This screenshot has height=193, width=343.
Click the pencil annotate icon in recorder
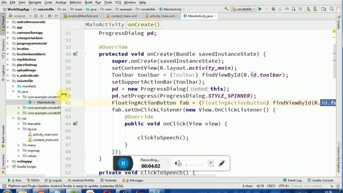[222, 163]
